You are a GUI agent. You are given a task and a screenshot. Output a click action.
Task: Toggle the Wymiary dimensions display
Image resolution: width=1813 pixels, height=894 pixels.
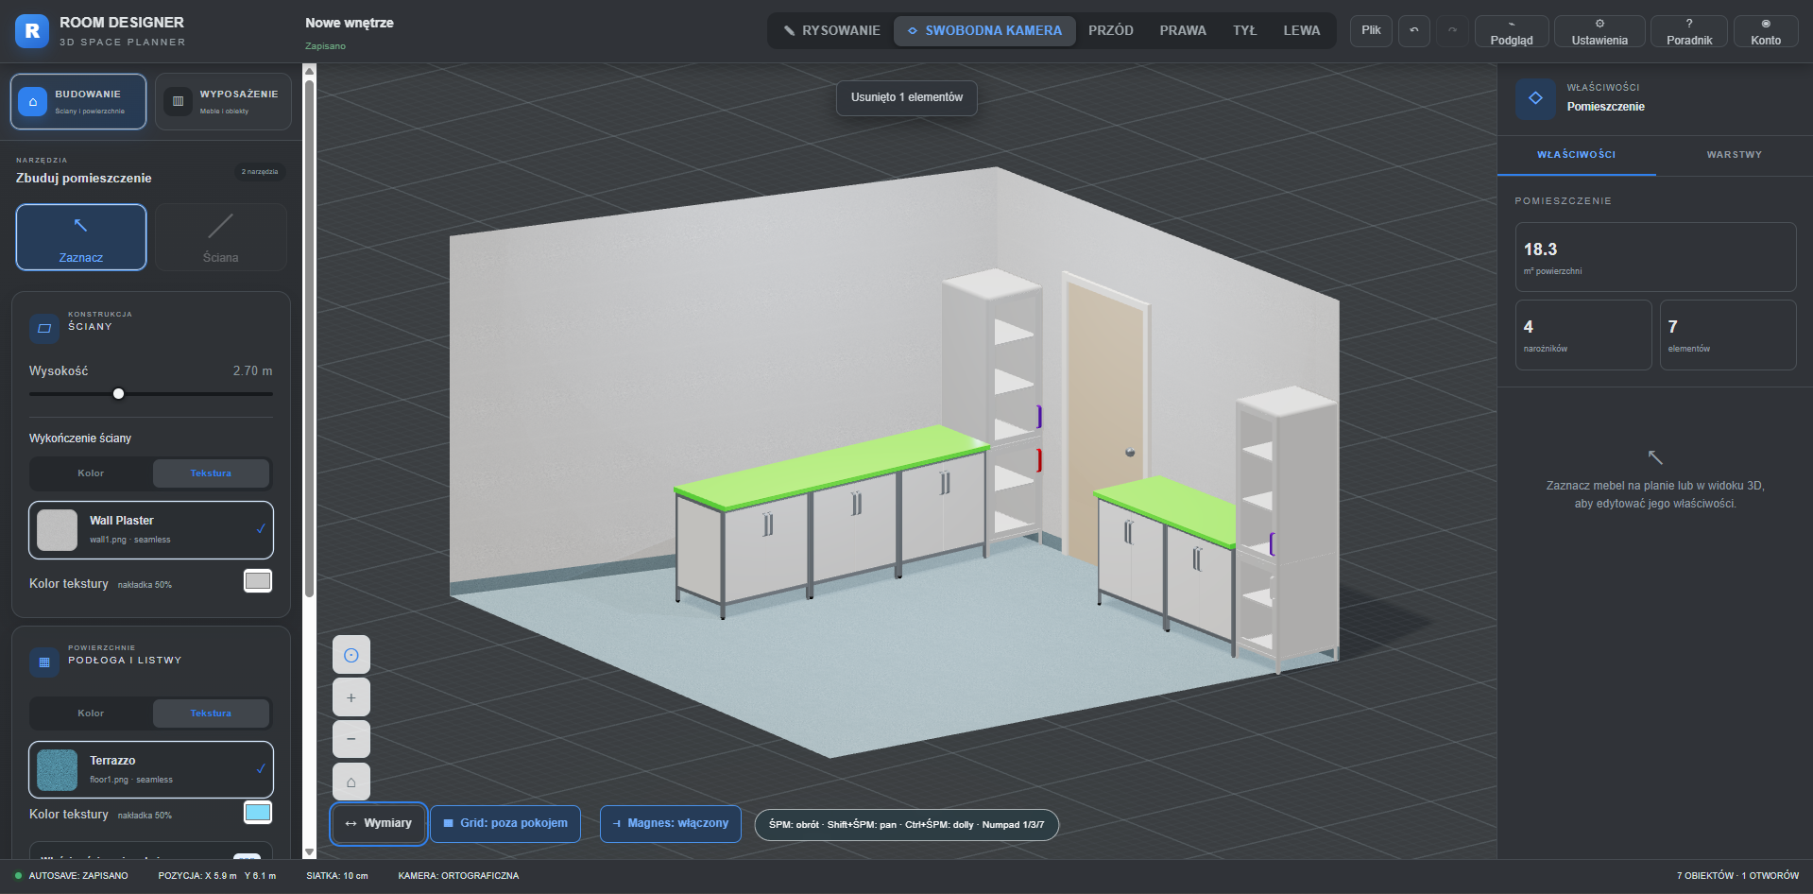click(379, 823)
